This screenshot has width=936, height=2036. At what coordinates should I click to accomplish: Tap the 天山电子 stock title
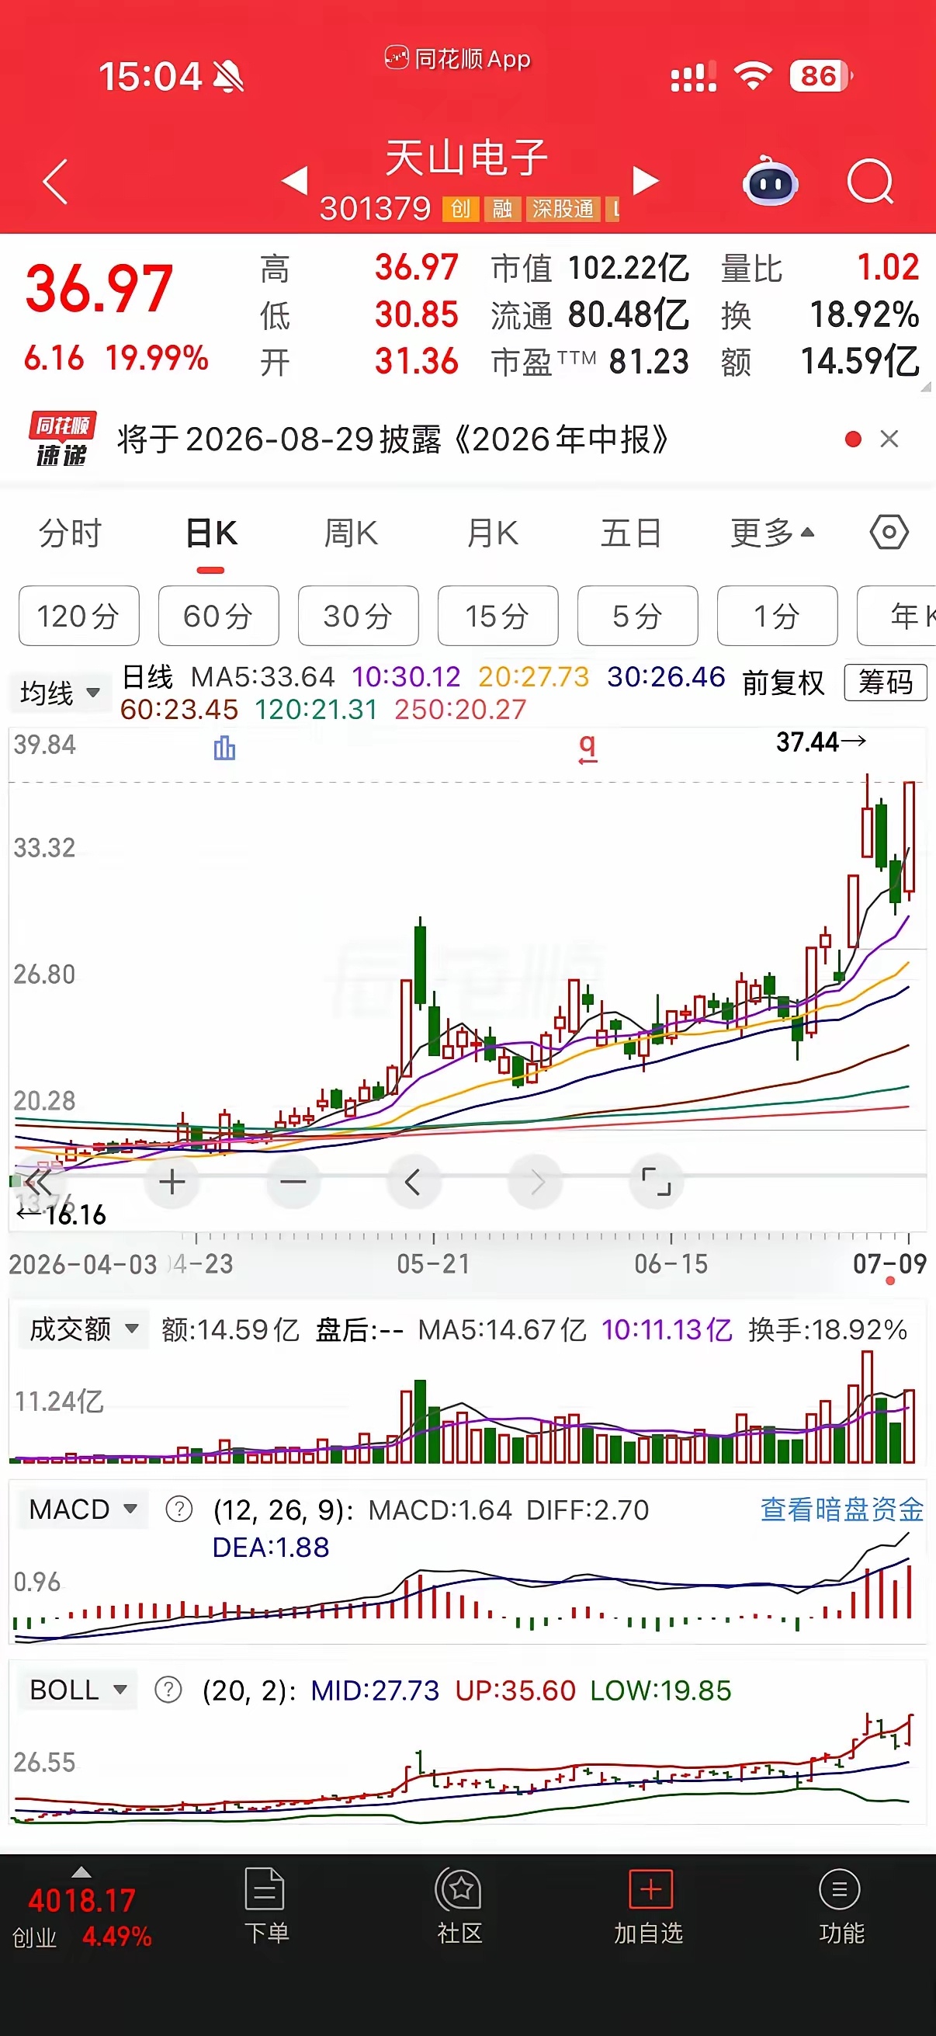tap(466, 158)
